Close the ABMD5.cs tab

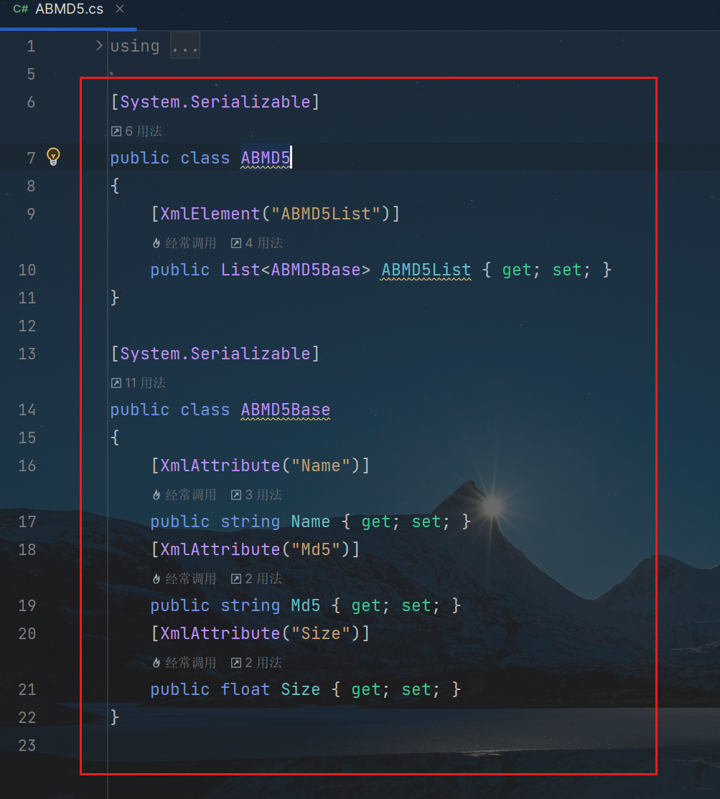point(120,9)
